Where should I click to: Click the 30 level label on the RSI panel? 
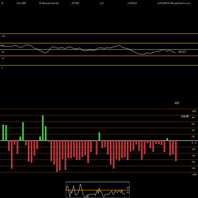[3, 58]
